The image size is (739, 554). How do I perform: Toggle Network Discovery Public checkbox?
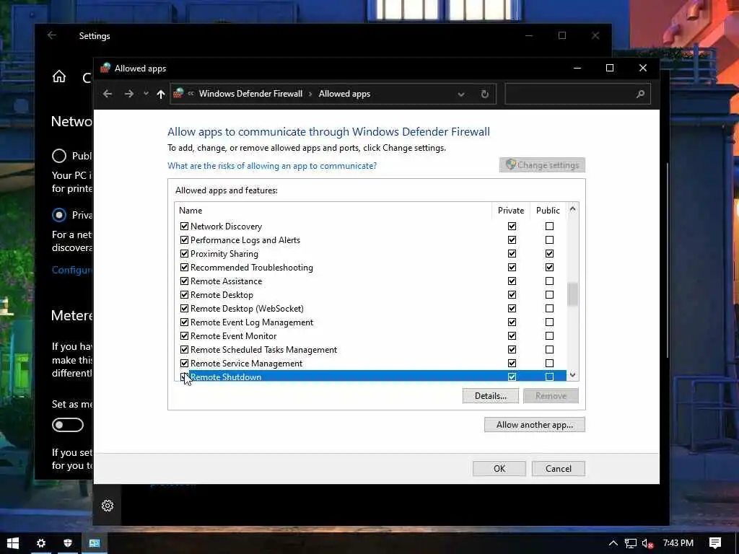tap(549, 226)
